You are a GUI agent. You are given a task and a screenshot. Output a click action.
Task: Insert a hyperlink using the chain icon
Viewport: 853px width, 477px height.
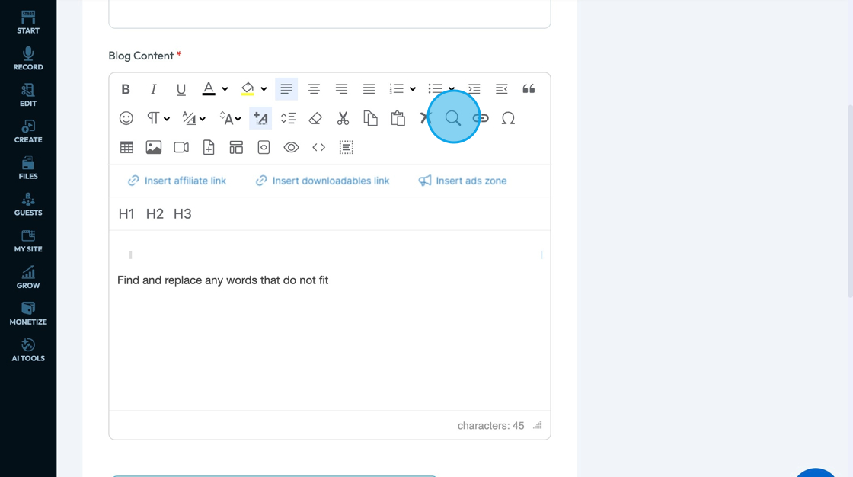[481, 118]
